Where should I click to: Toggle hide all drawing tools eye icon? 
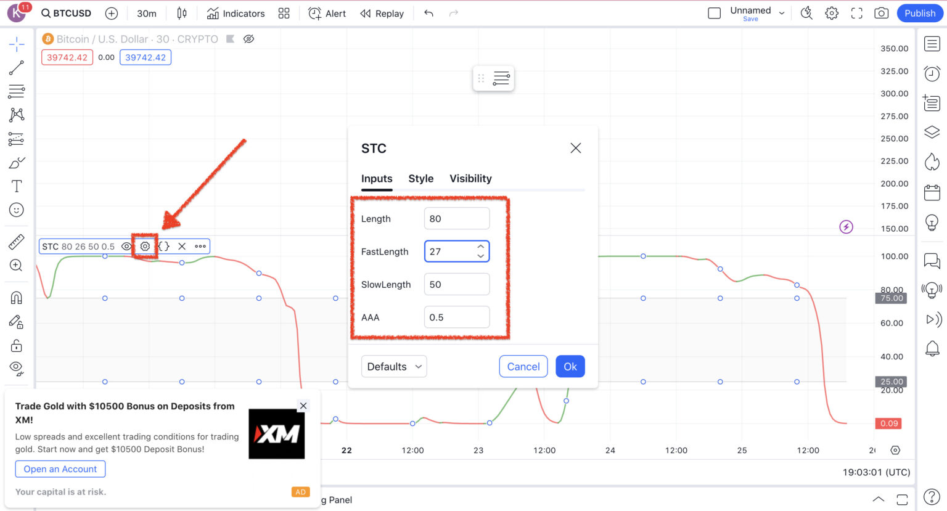pyautogui.click(x=16, y=366)
